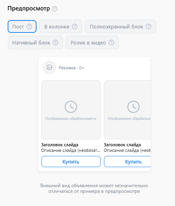The width and height of the screenshot is (175, 206).
Task: Select the first slide image placeholder
Action: point(71,110)
